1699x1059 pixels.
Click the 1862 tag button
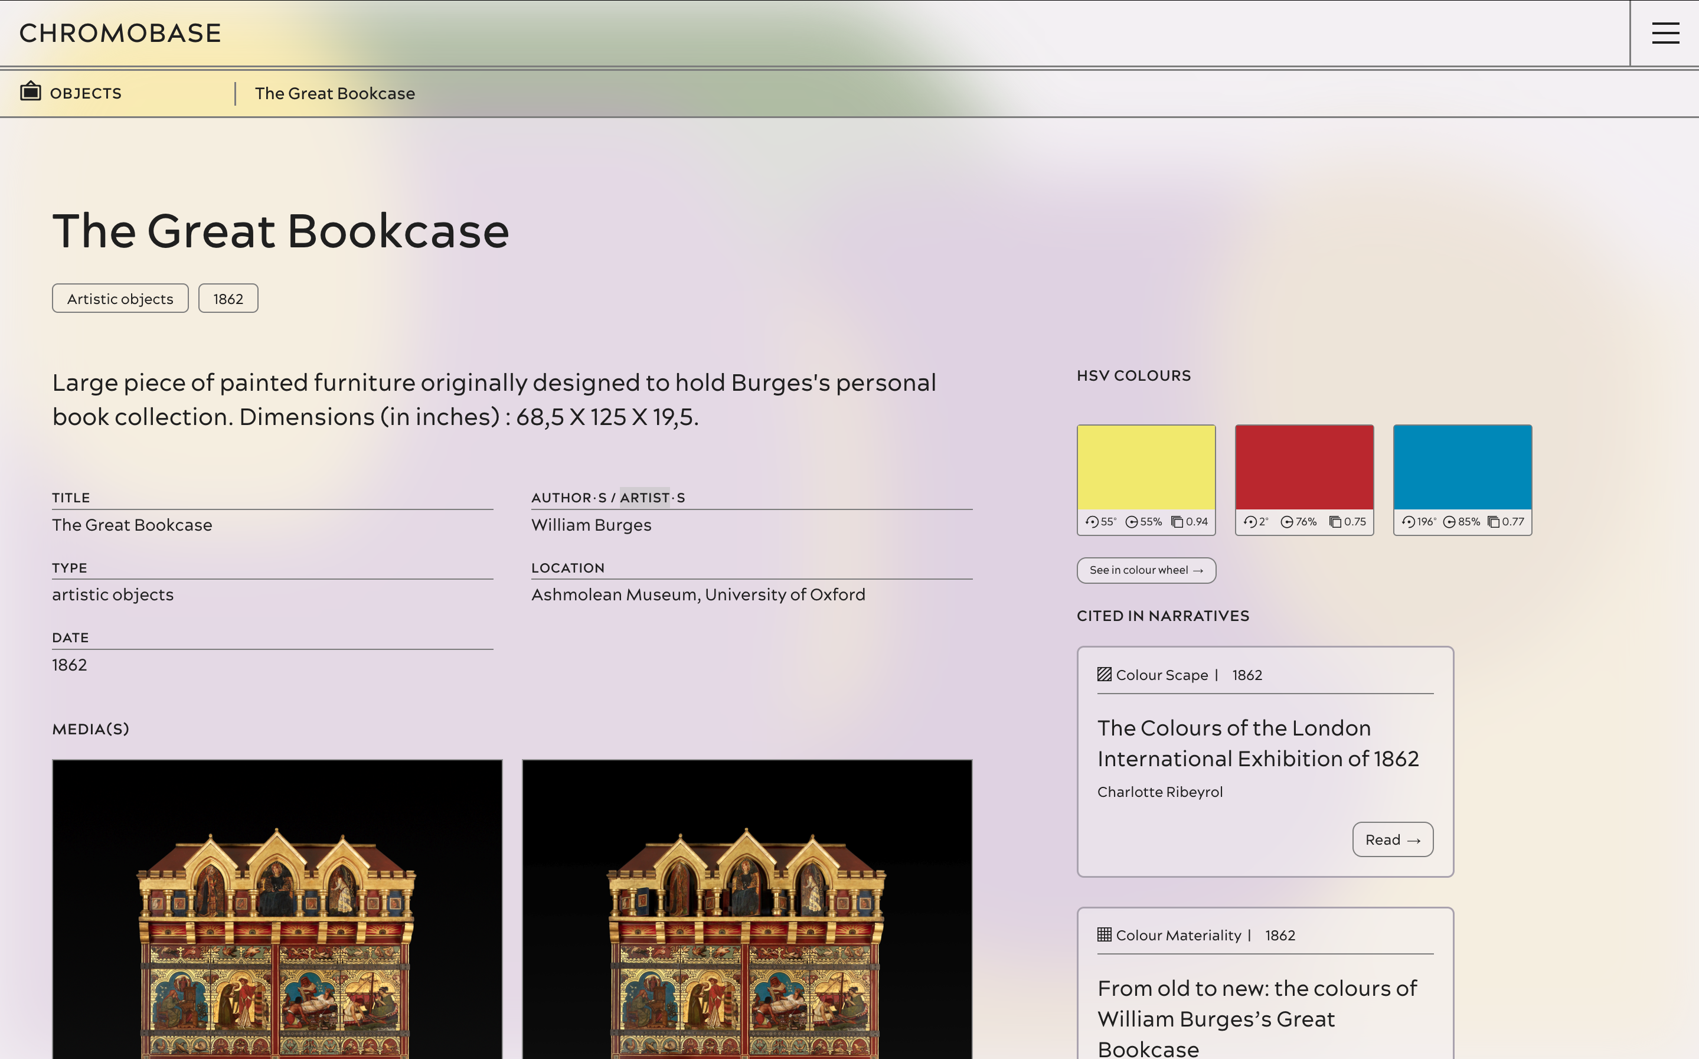pyautogui.click(x=228, y=298)
